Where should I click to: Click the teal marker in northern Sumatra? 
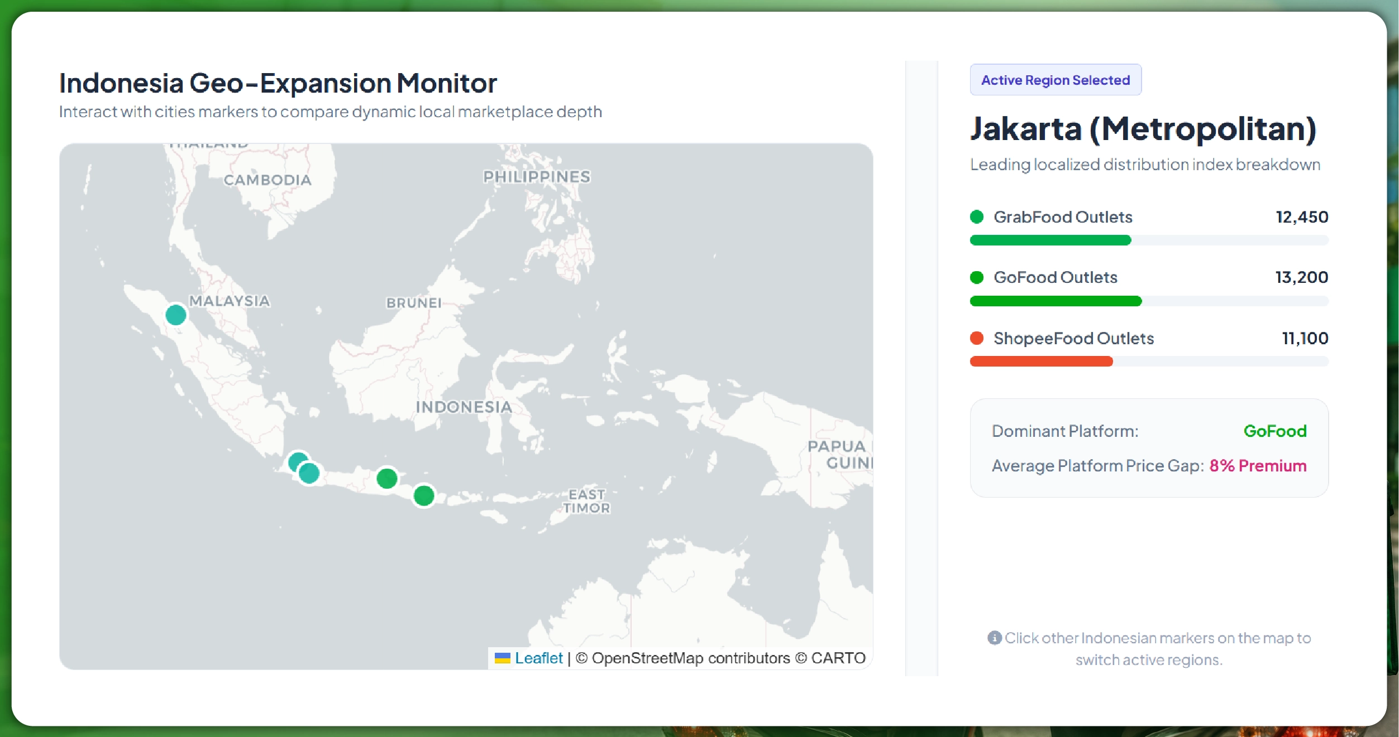[x=176, y=315]
